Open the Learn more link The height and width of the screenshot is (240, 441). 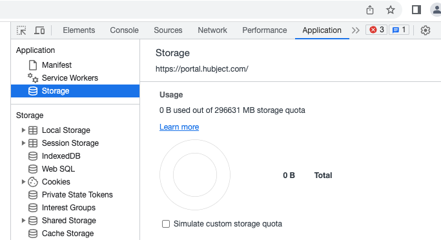tap(179, 127)
